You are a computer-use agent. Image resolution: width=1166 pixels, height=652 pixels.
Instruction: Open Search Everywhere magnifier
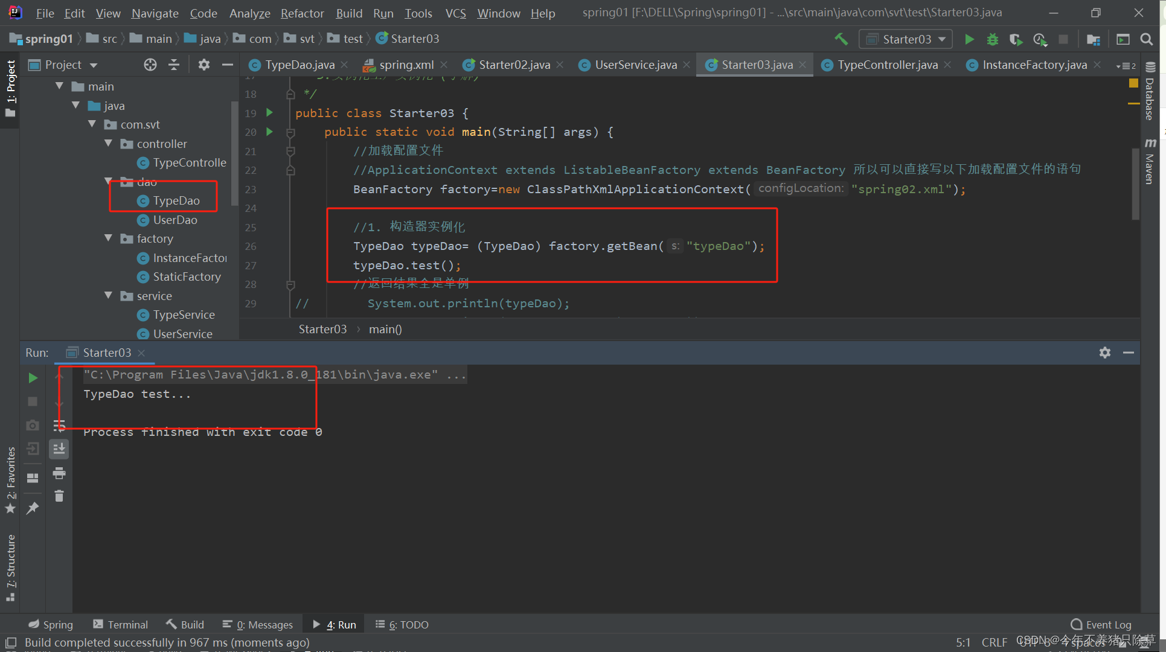coord(1147,39)
